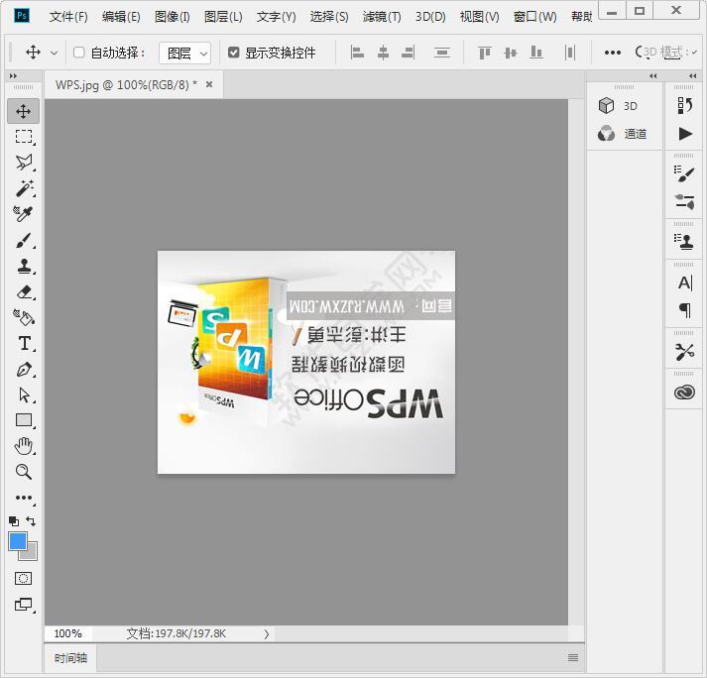Open the 滤镜(T) menu
Viewport: 707px width, 678px height.
pos(382,17)
